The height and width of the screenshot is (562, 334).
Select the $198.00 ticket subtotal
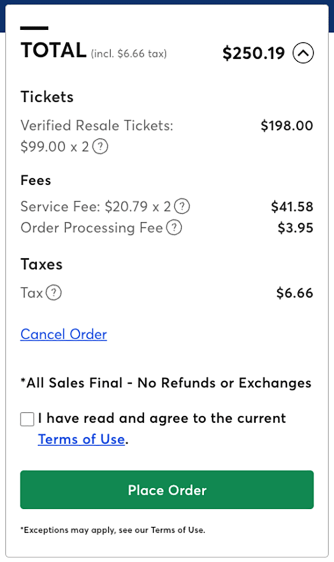click(287, 126)
